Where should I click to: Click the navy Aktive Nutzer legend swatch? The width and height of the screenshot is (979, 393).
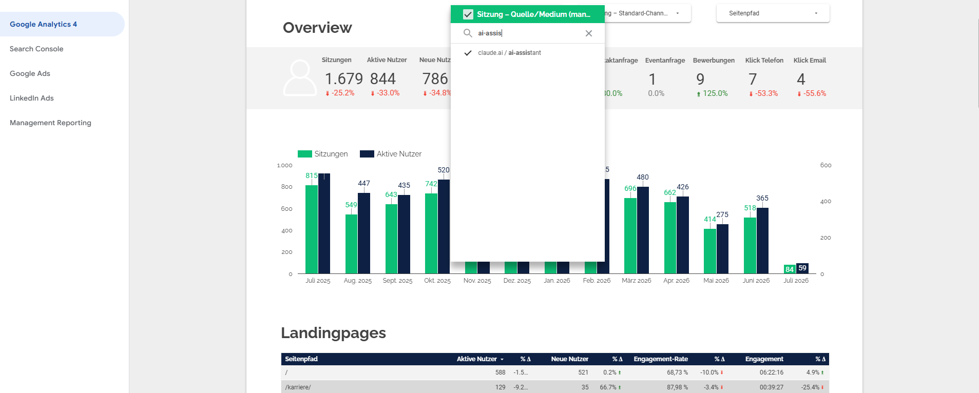(367, 154)
